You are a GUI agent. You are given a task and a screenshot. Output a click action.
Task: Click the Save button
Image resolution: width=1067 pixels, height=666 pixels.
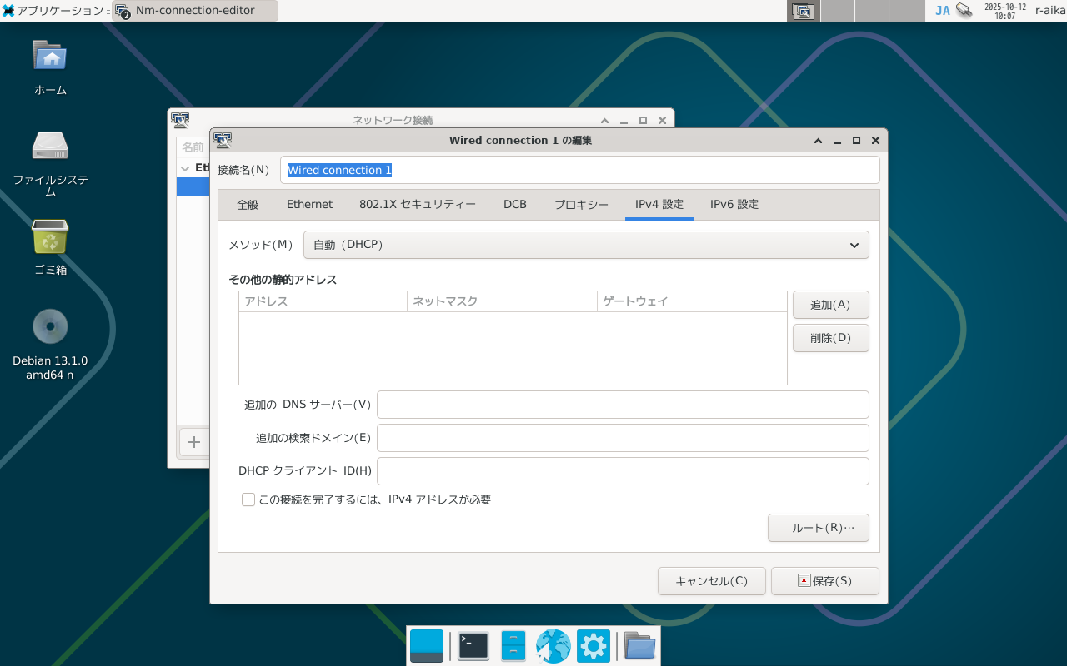point(824,581)
